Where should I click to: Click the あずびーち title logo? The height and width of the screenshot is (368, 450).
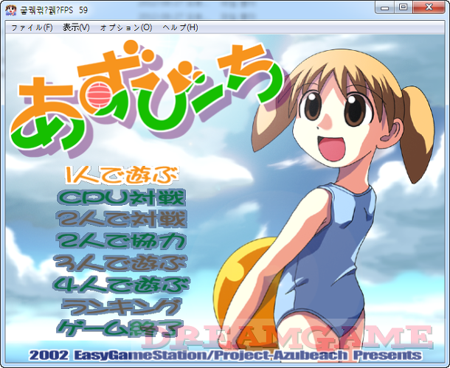pos(146,97)
